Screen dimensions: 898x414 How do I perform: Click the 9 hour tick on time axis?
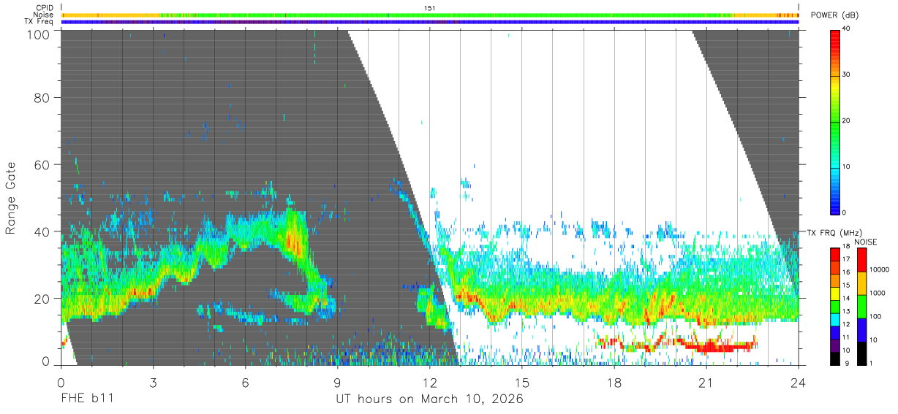tap(337, 383)
